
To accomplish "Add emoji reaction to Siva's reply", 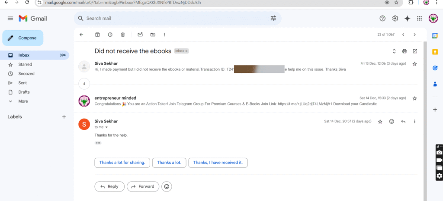I will (392, 122).
